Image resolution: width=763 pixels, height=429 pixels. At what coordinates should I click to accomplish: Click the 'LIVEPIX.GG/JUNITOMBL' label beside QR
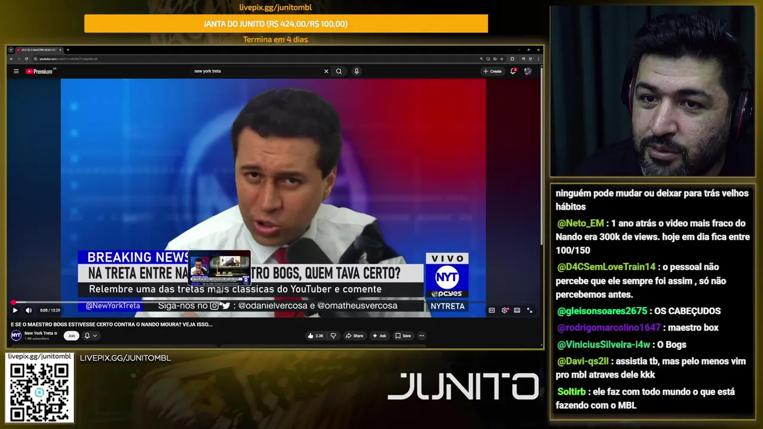coord(125,358)
